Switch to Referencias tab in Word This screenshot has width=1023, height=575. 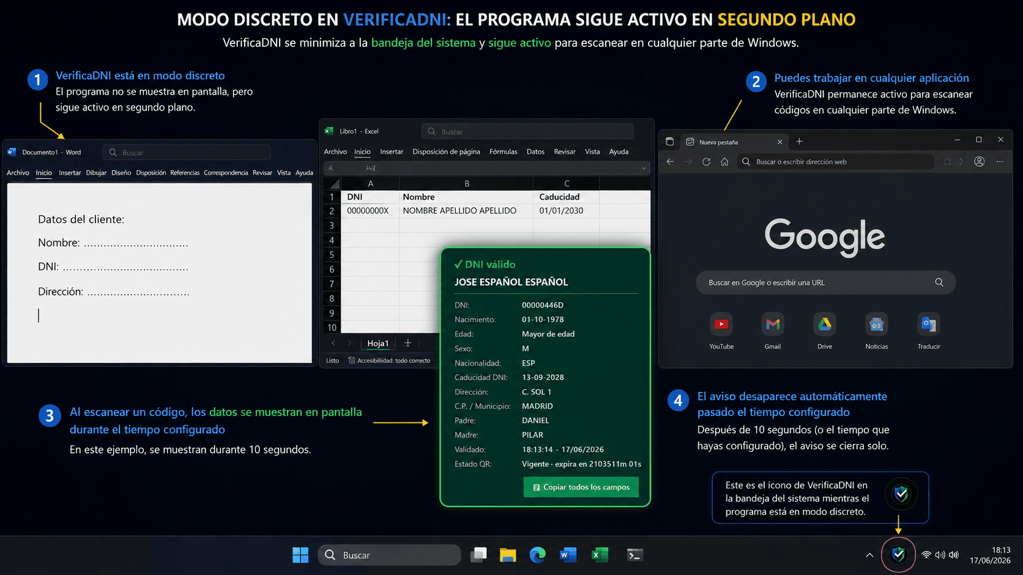pos(185,173)
